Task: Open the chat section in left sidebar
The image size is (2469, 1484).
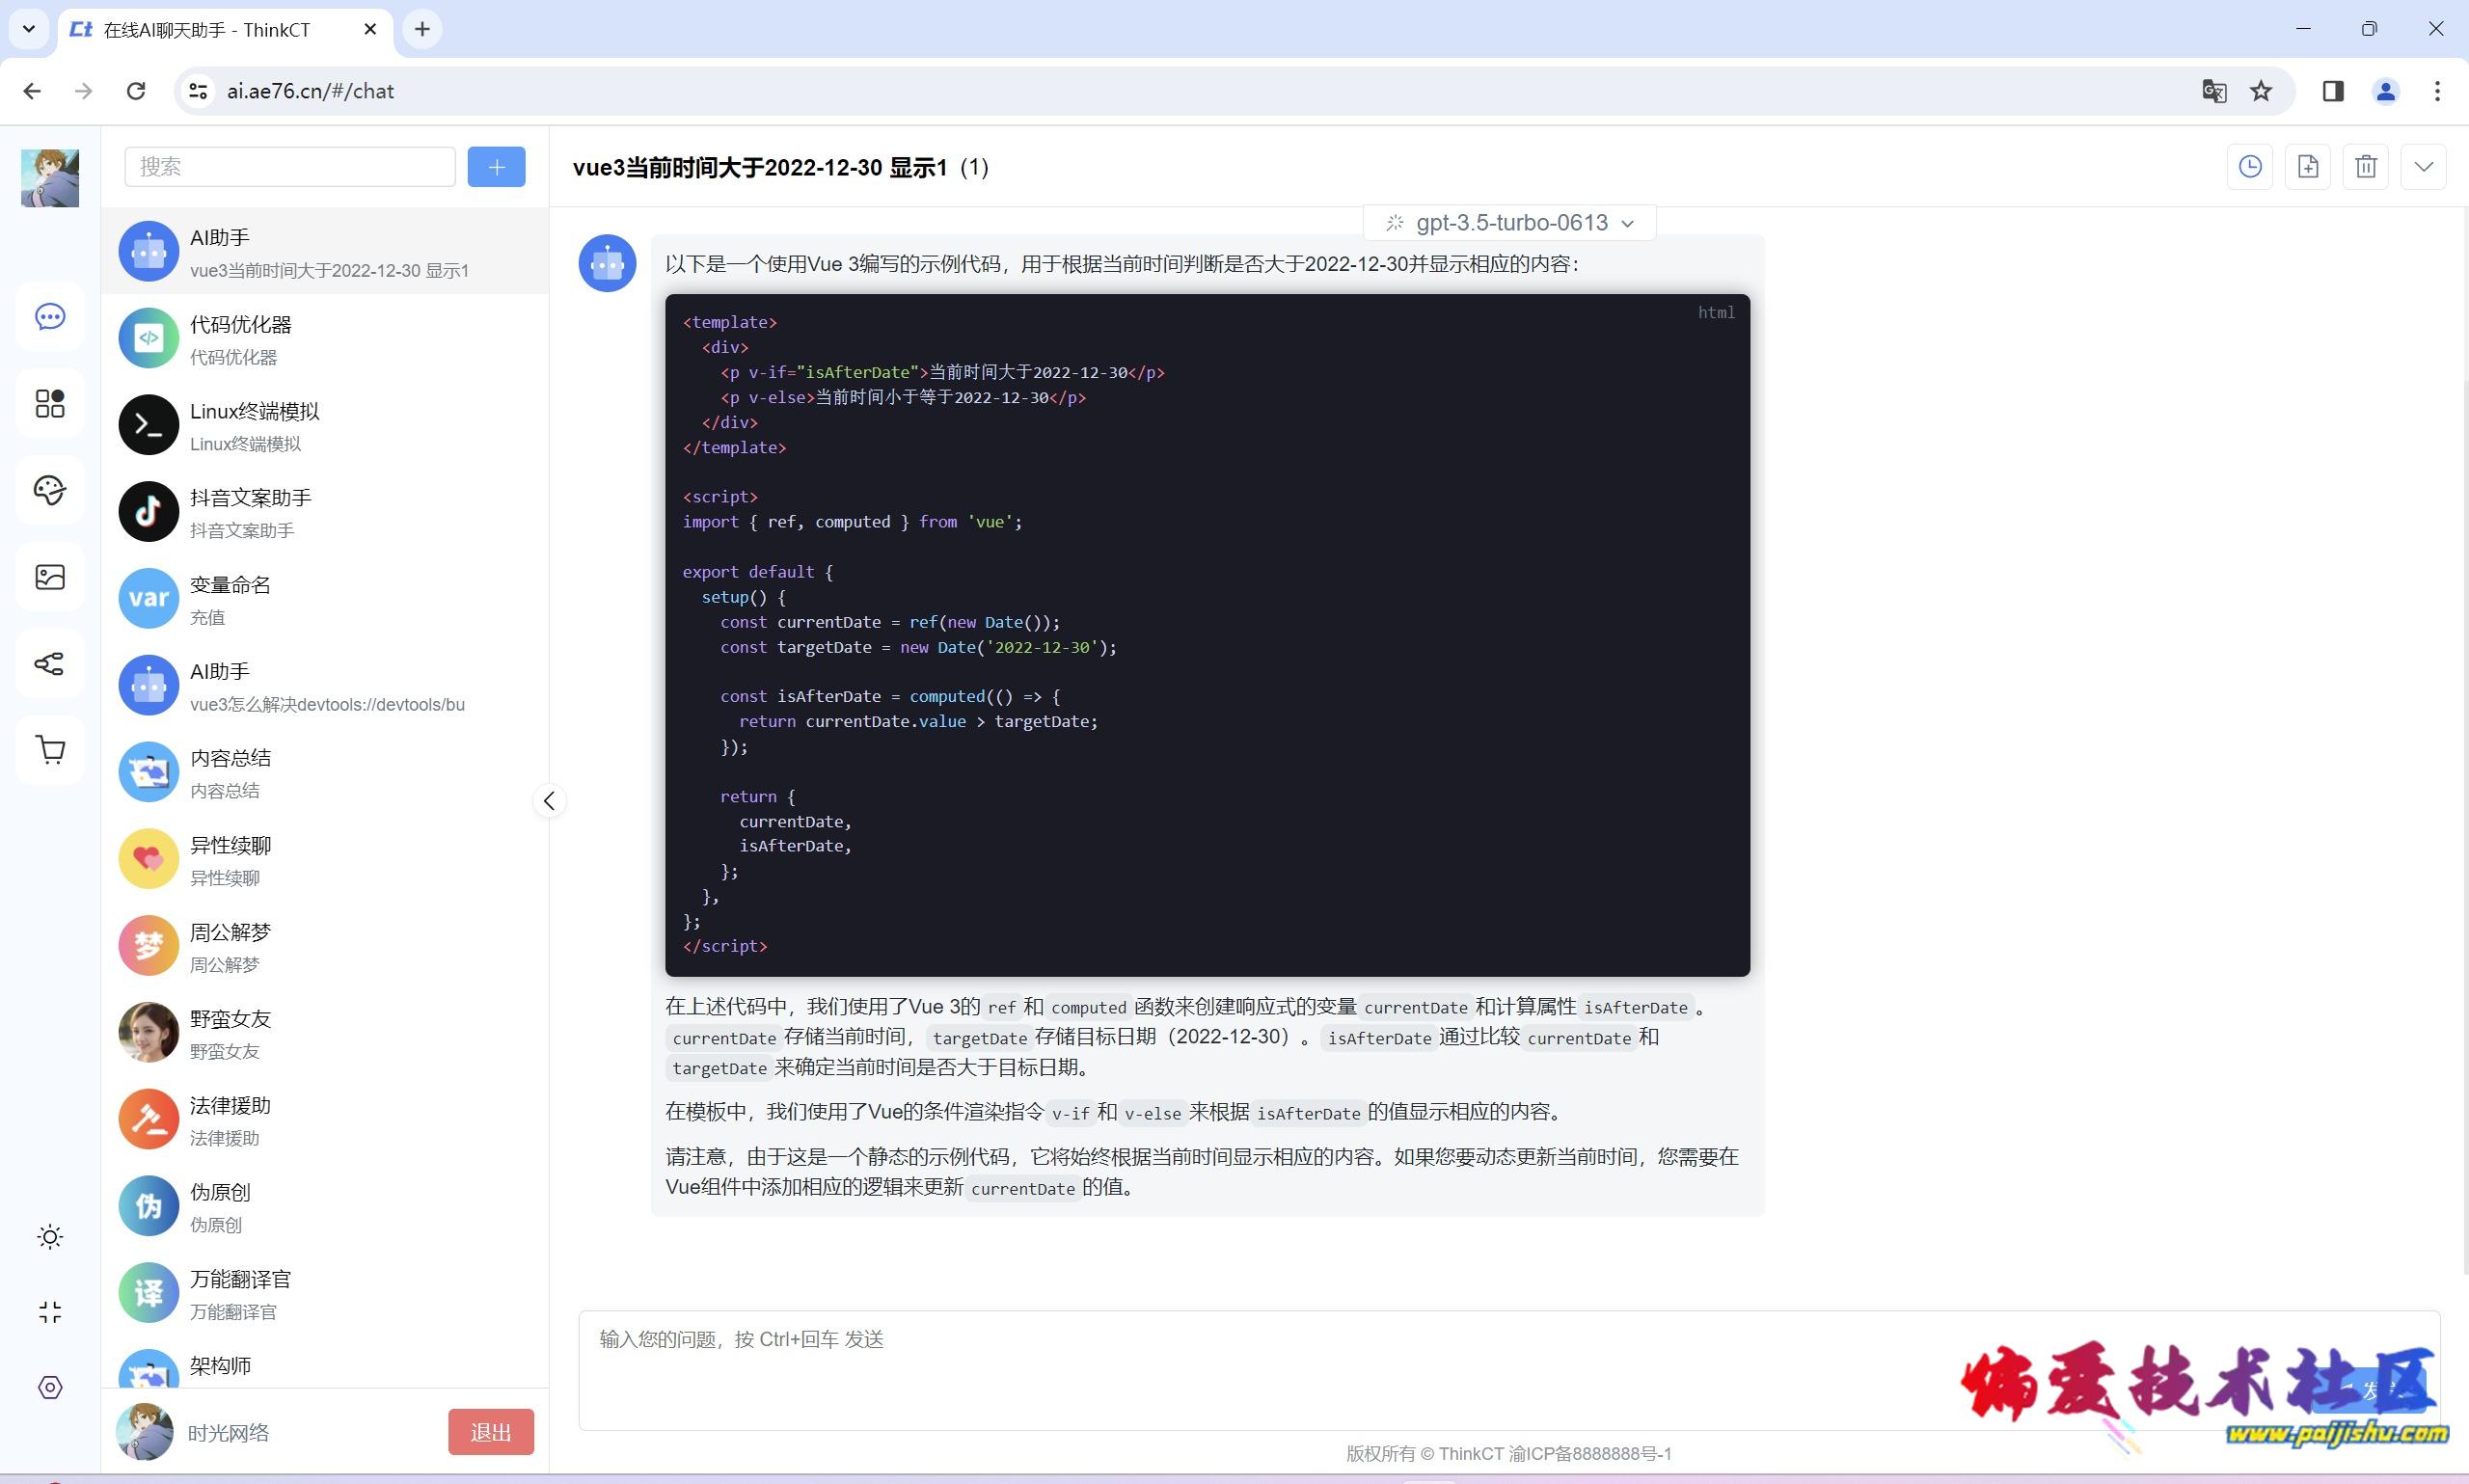Action: click(50, 317)
